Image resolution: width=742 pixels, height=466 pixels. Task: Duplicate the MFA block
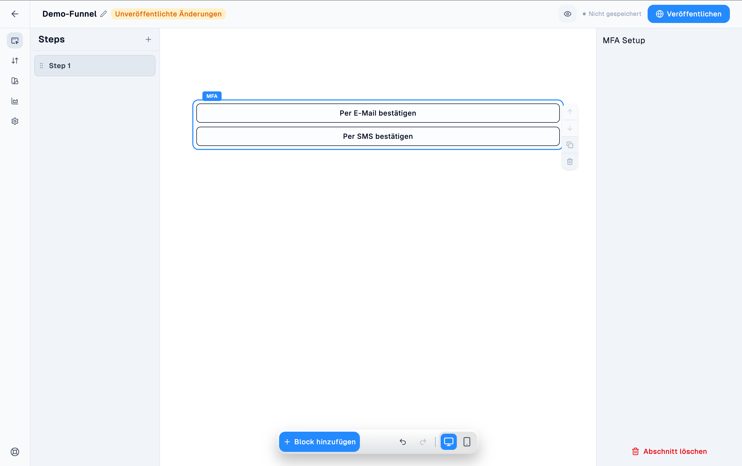570,145
